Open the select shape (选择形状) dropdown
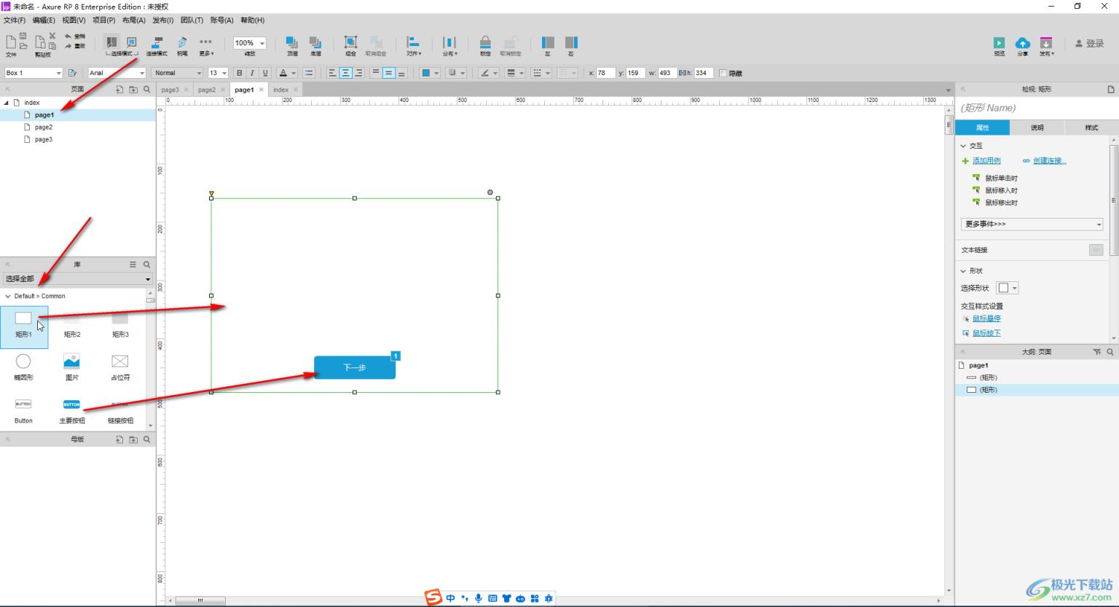 [1007, 288]
